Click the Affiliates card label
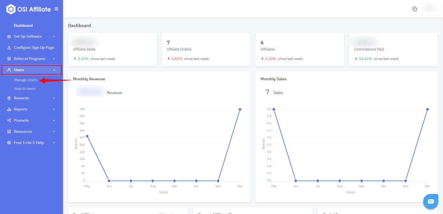443x214 pixels. [268, 49]
